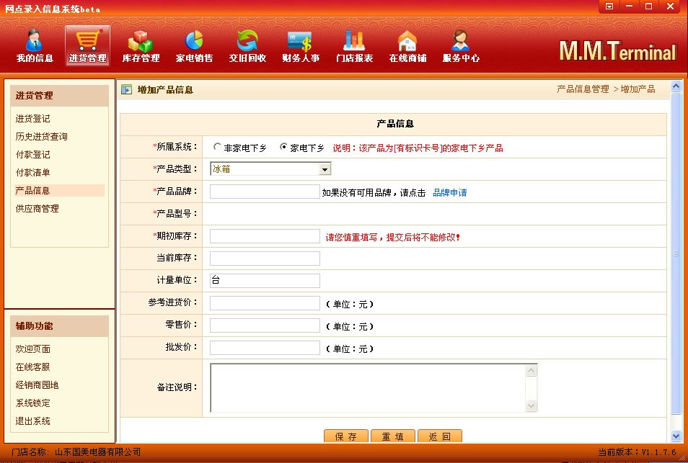Maximize the window from the title bar
Viewport: 688px width, 463px height.
click(x=648, y=6)
